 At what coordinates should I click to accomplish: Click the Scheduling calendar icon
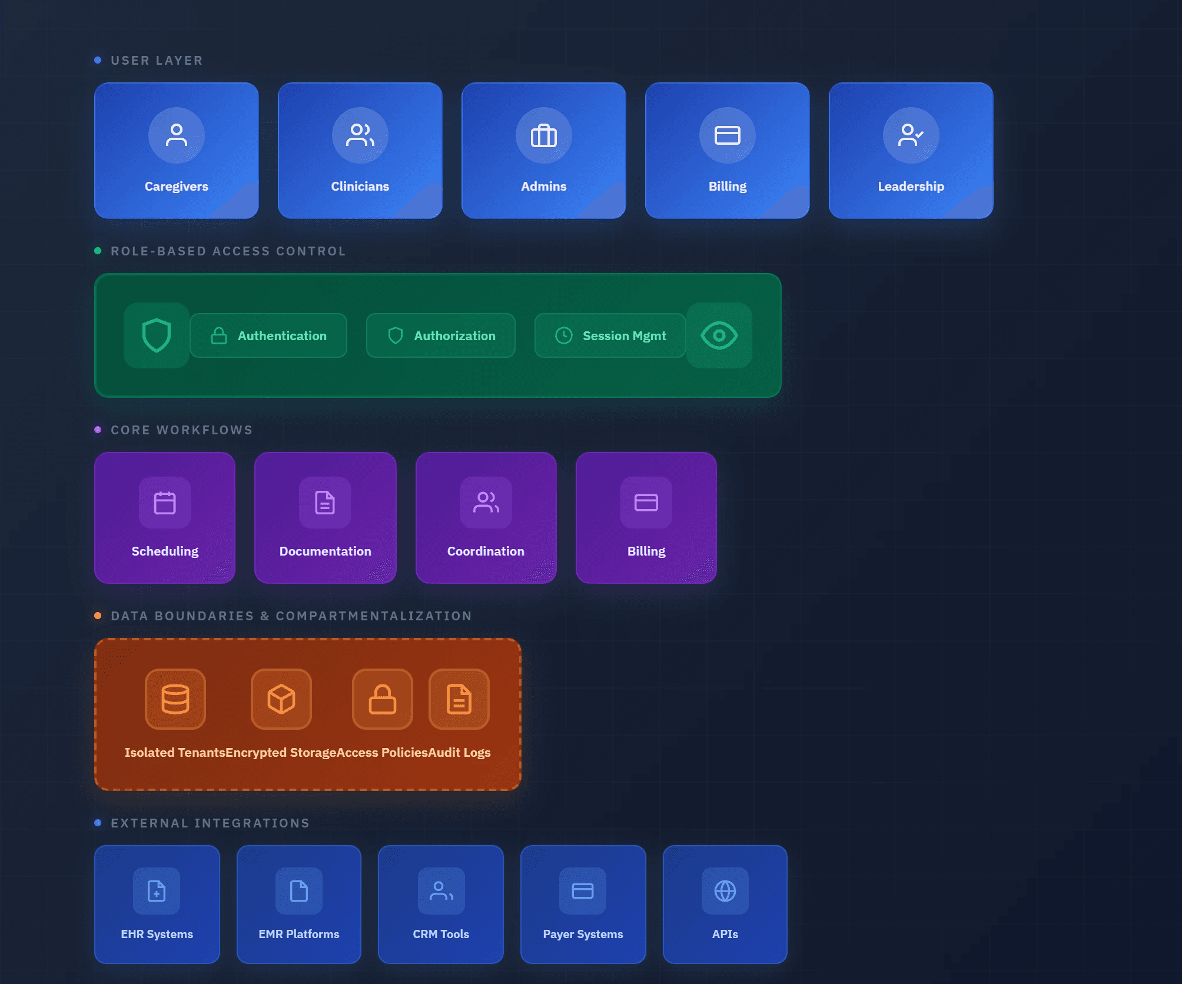coord(165,503)
